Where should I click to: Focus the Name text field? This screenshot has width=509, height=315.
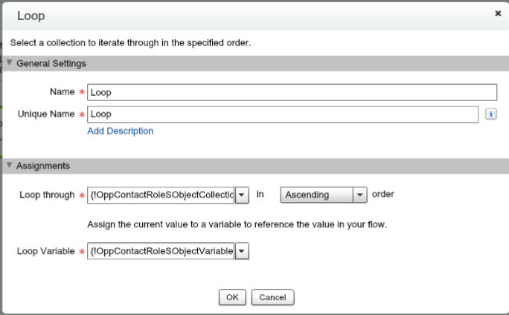click(292, 92)
